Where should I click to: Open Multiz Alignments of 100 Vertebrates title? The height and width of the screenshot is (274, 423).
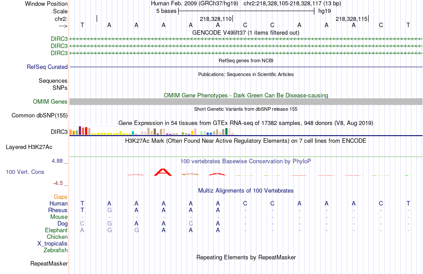(x=246, y=190)
